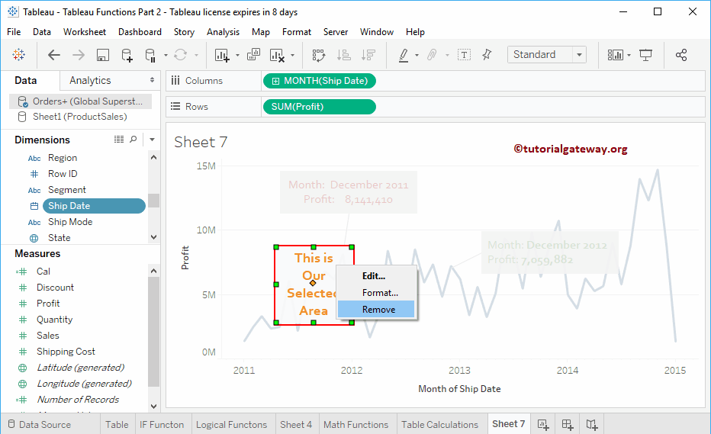Click the Pause Auto Updates icon
This screenshot has height=434, width=711.
(x=150, y=55)
